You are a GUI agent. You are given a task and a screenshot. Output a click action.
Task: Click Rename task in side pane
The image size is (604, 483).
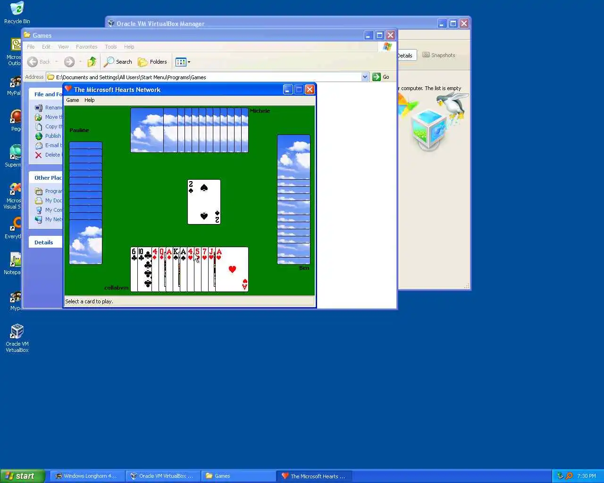click(x=48, y=108)
